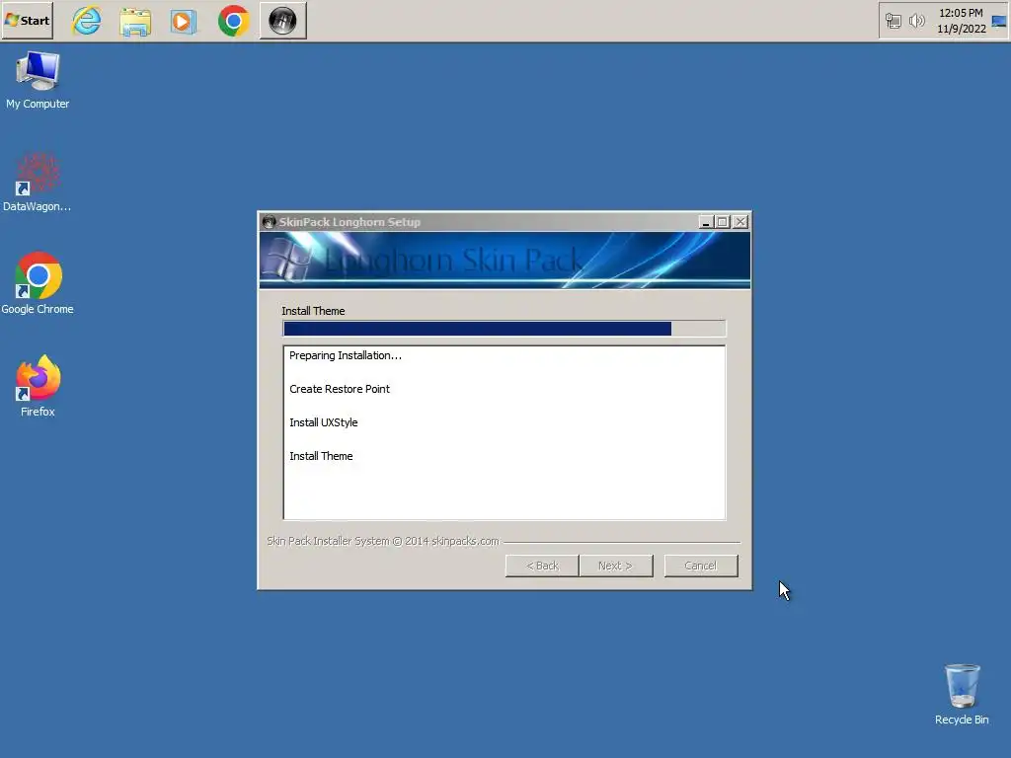Open the Start menu
Screen dimensions: 1011x758
(x=27, y=21)
